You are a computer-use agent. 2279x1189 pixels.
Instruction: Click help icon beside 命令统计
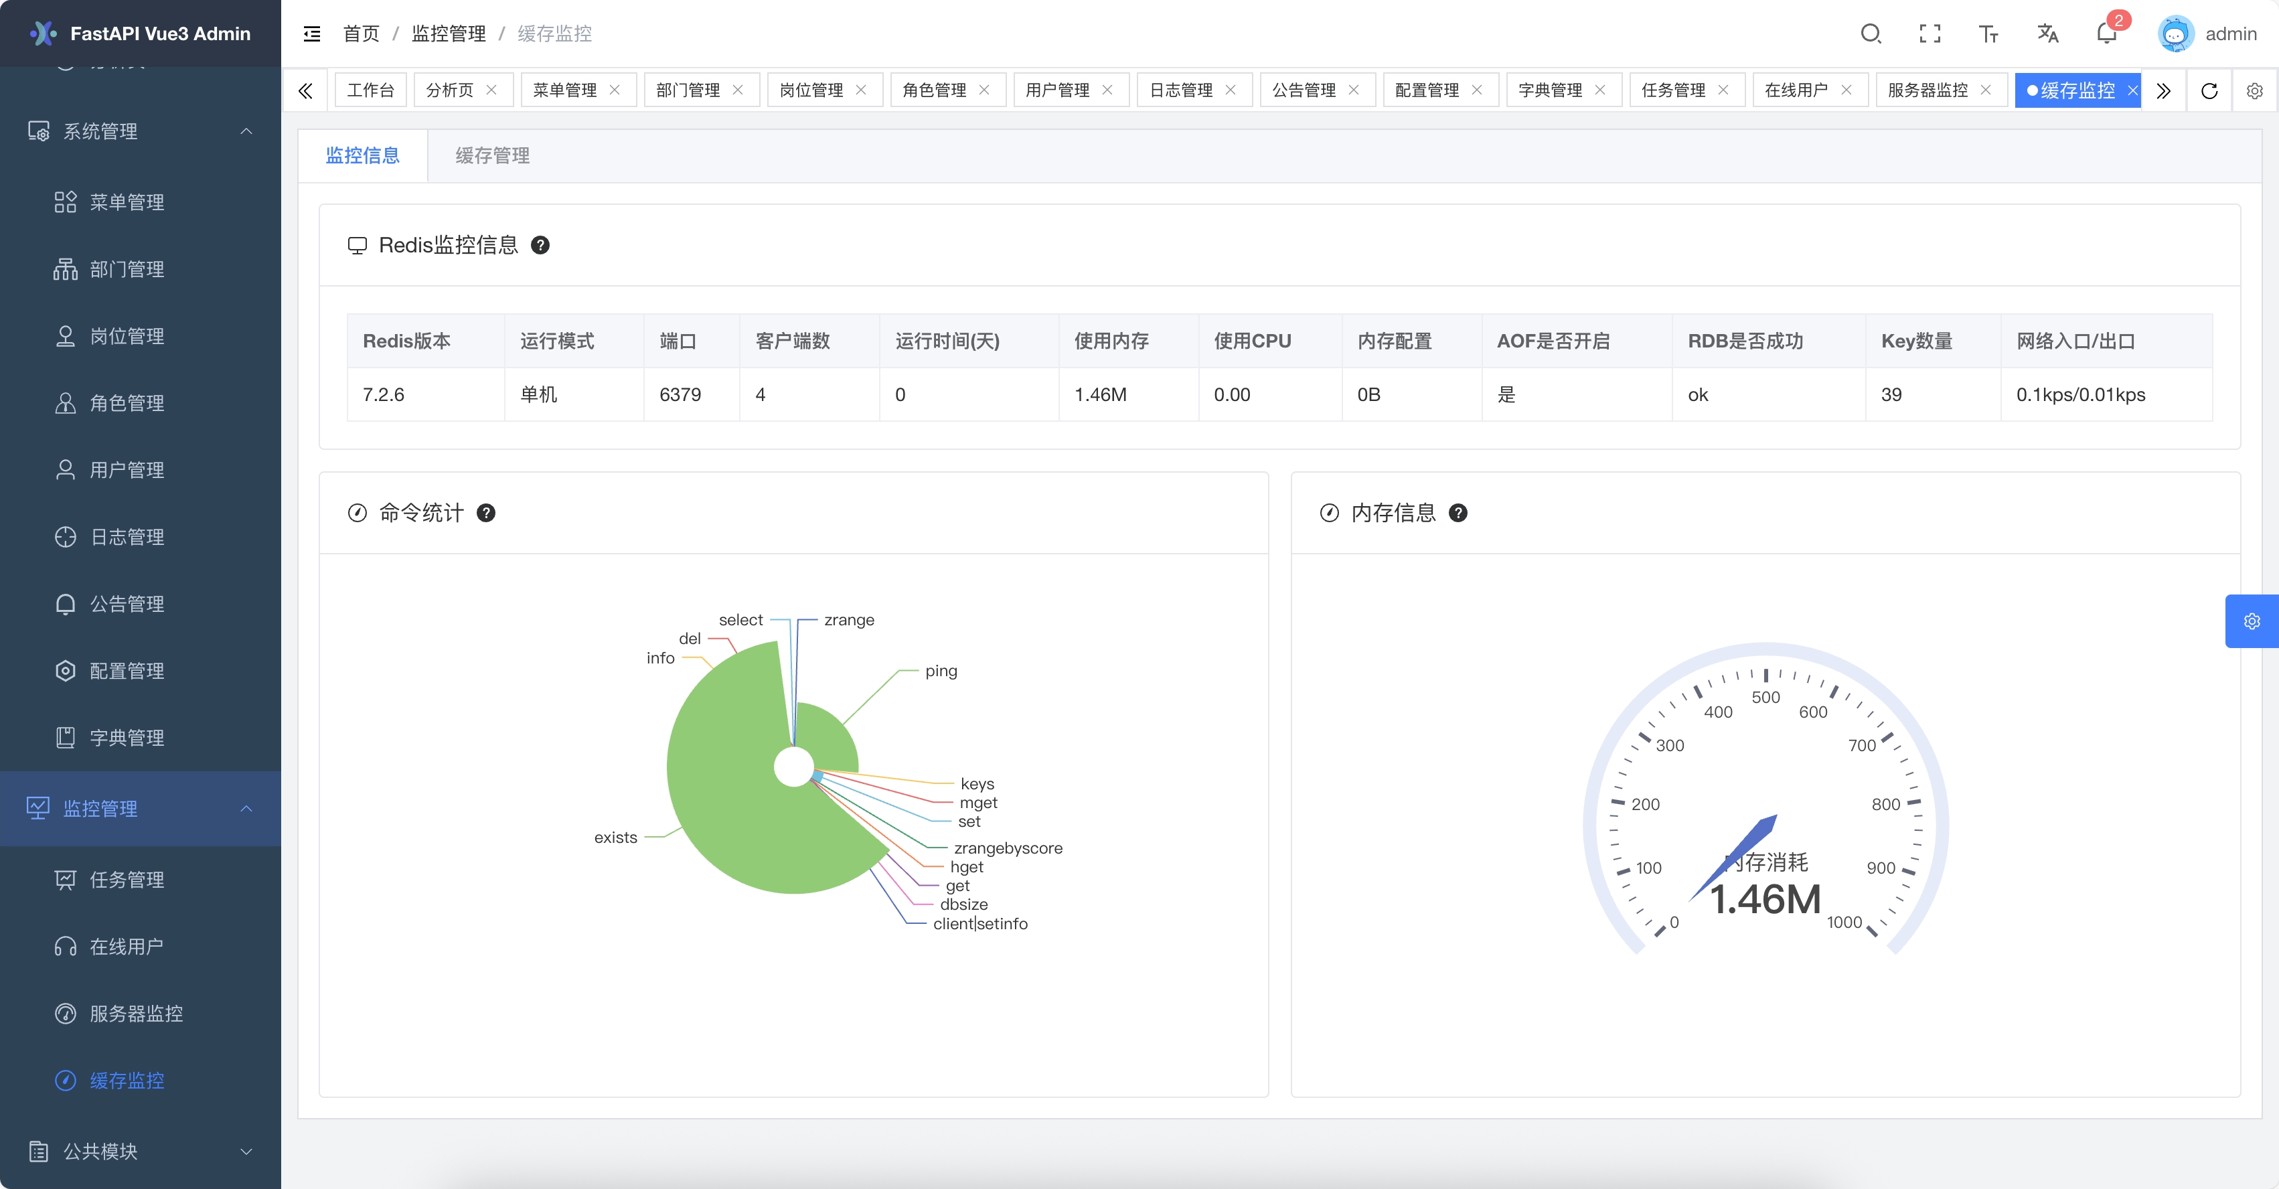pyautogui.click(x=485, y=513)
